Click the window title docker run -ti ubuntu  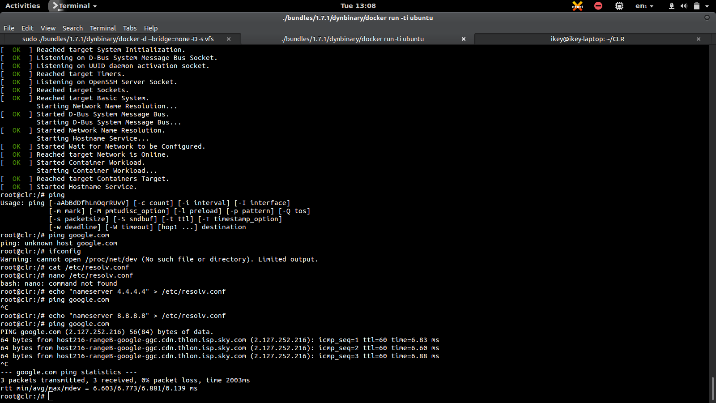pos(358,18)
